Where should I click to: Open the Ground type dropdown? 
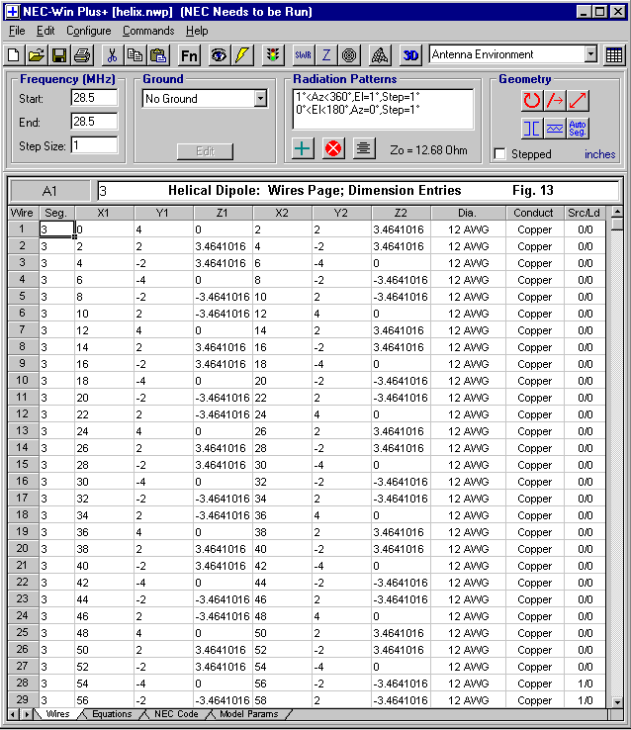click(x=260, y=99)
